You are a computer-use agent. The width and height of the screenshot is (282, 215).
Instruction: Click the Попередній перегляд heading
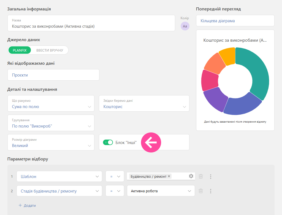coord(218,9)
